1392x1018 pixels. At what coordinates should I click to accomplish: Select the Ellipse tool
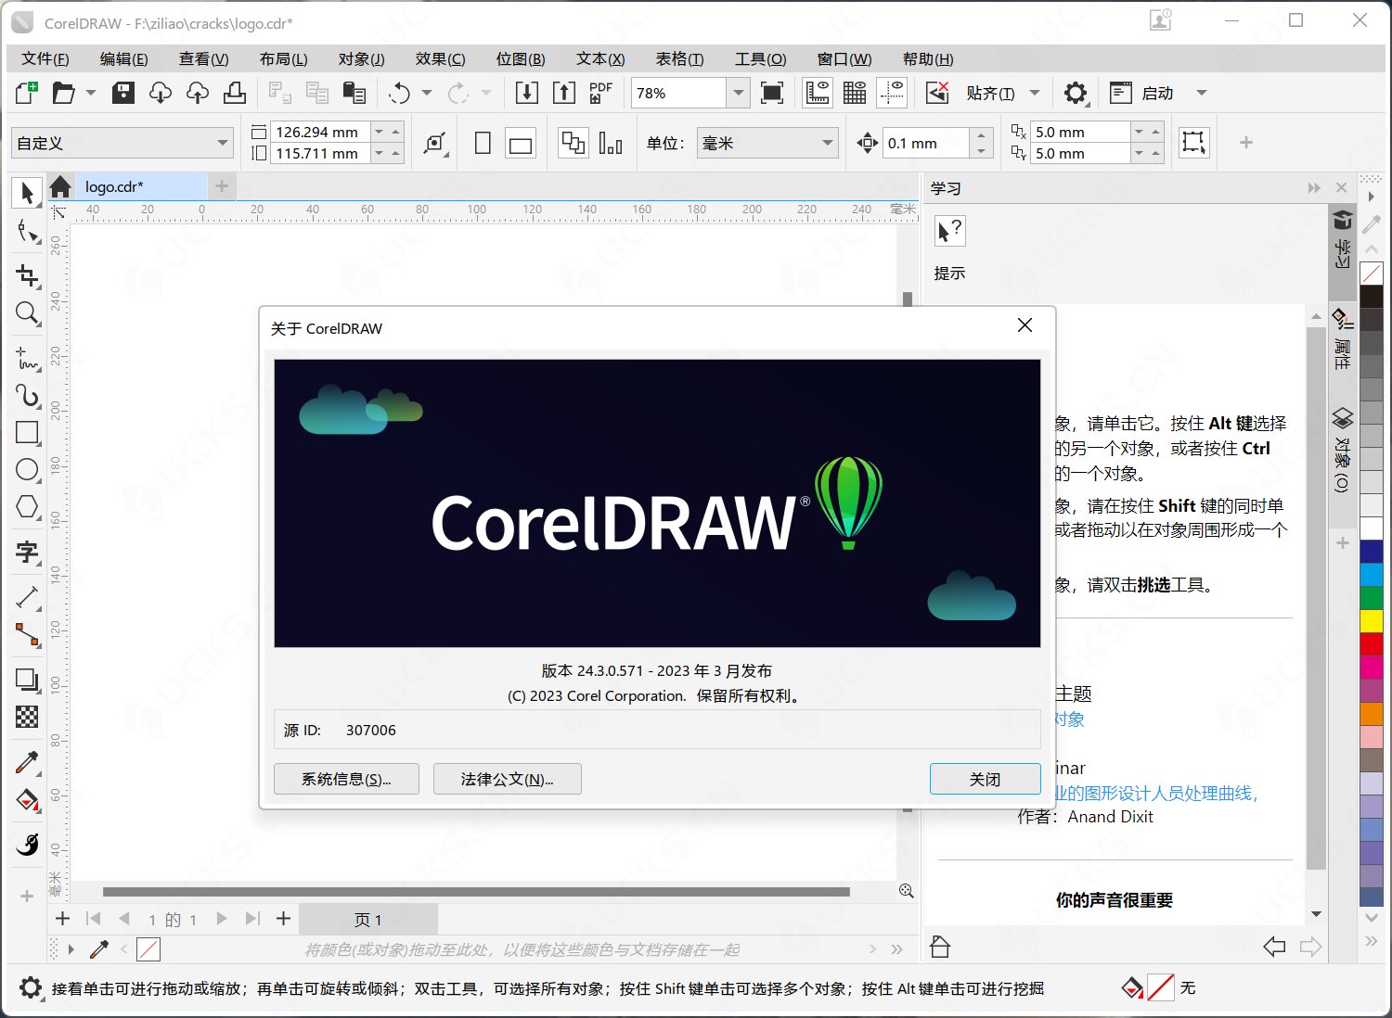pyautogui.click(x=27, y=470)
